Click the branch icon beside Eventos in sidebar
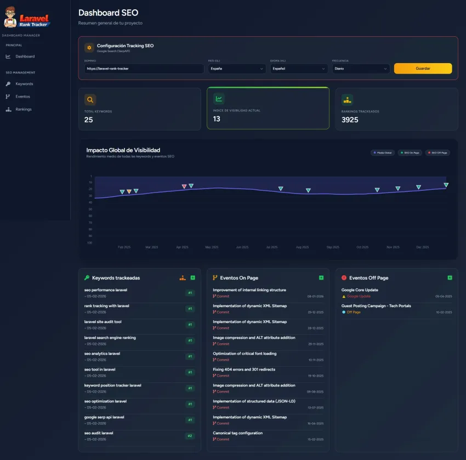 [8, 96]
